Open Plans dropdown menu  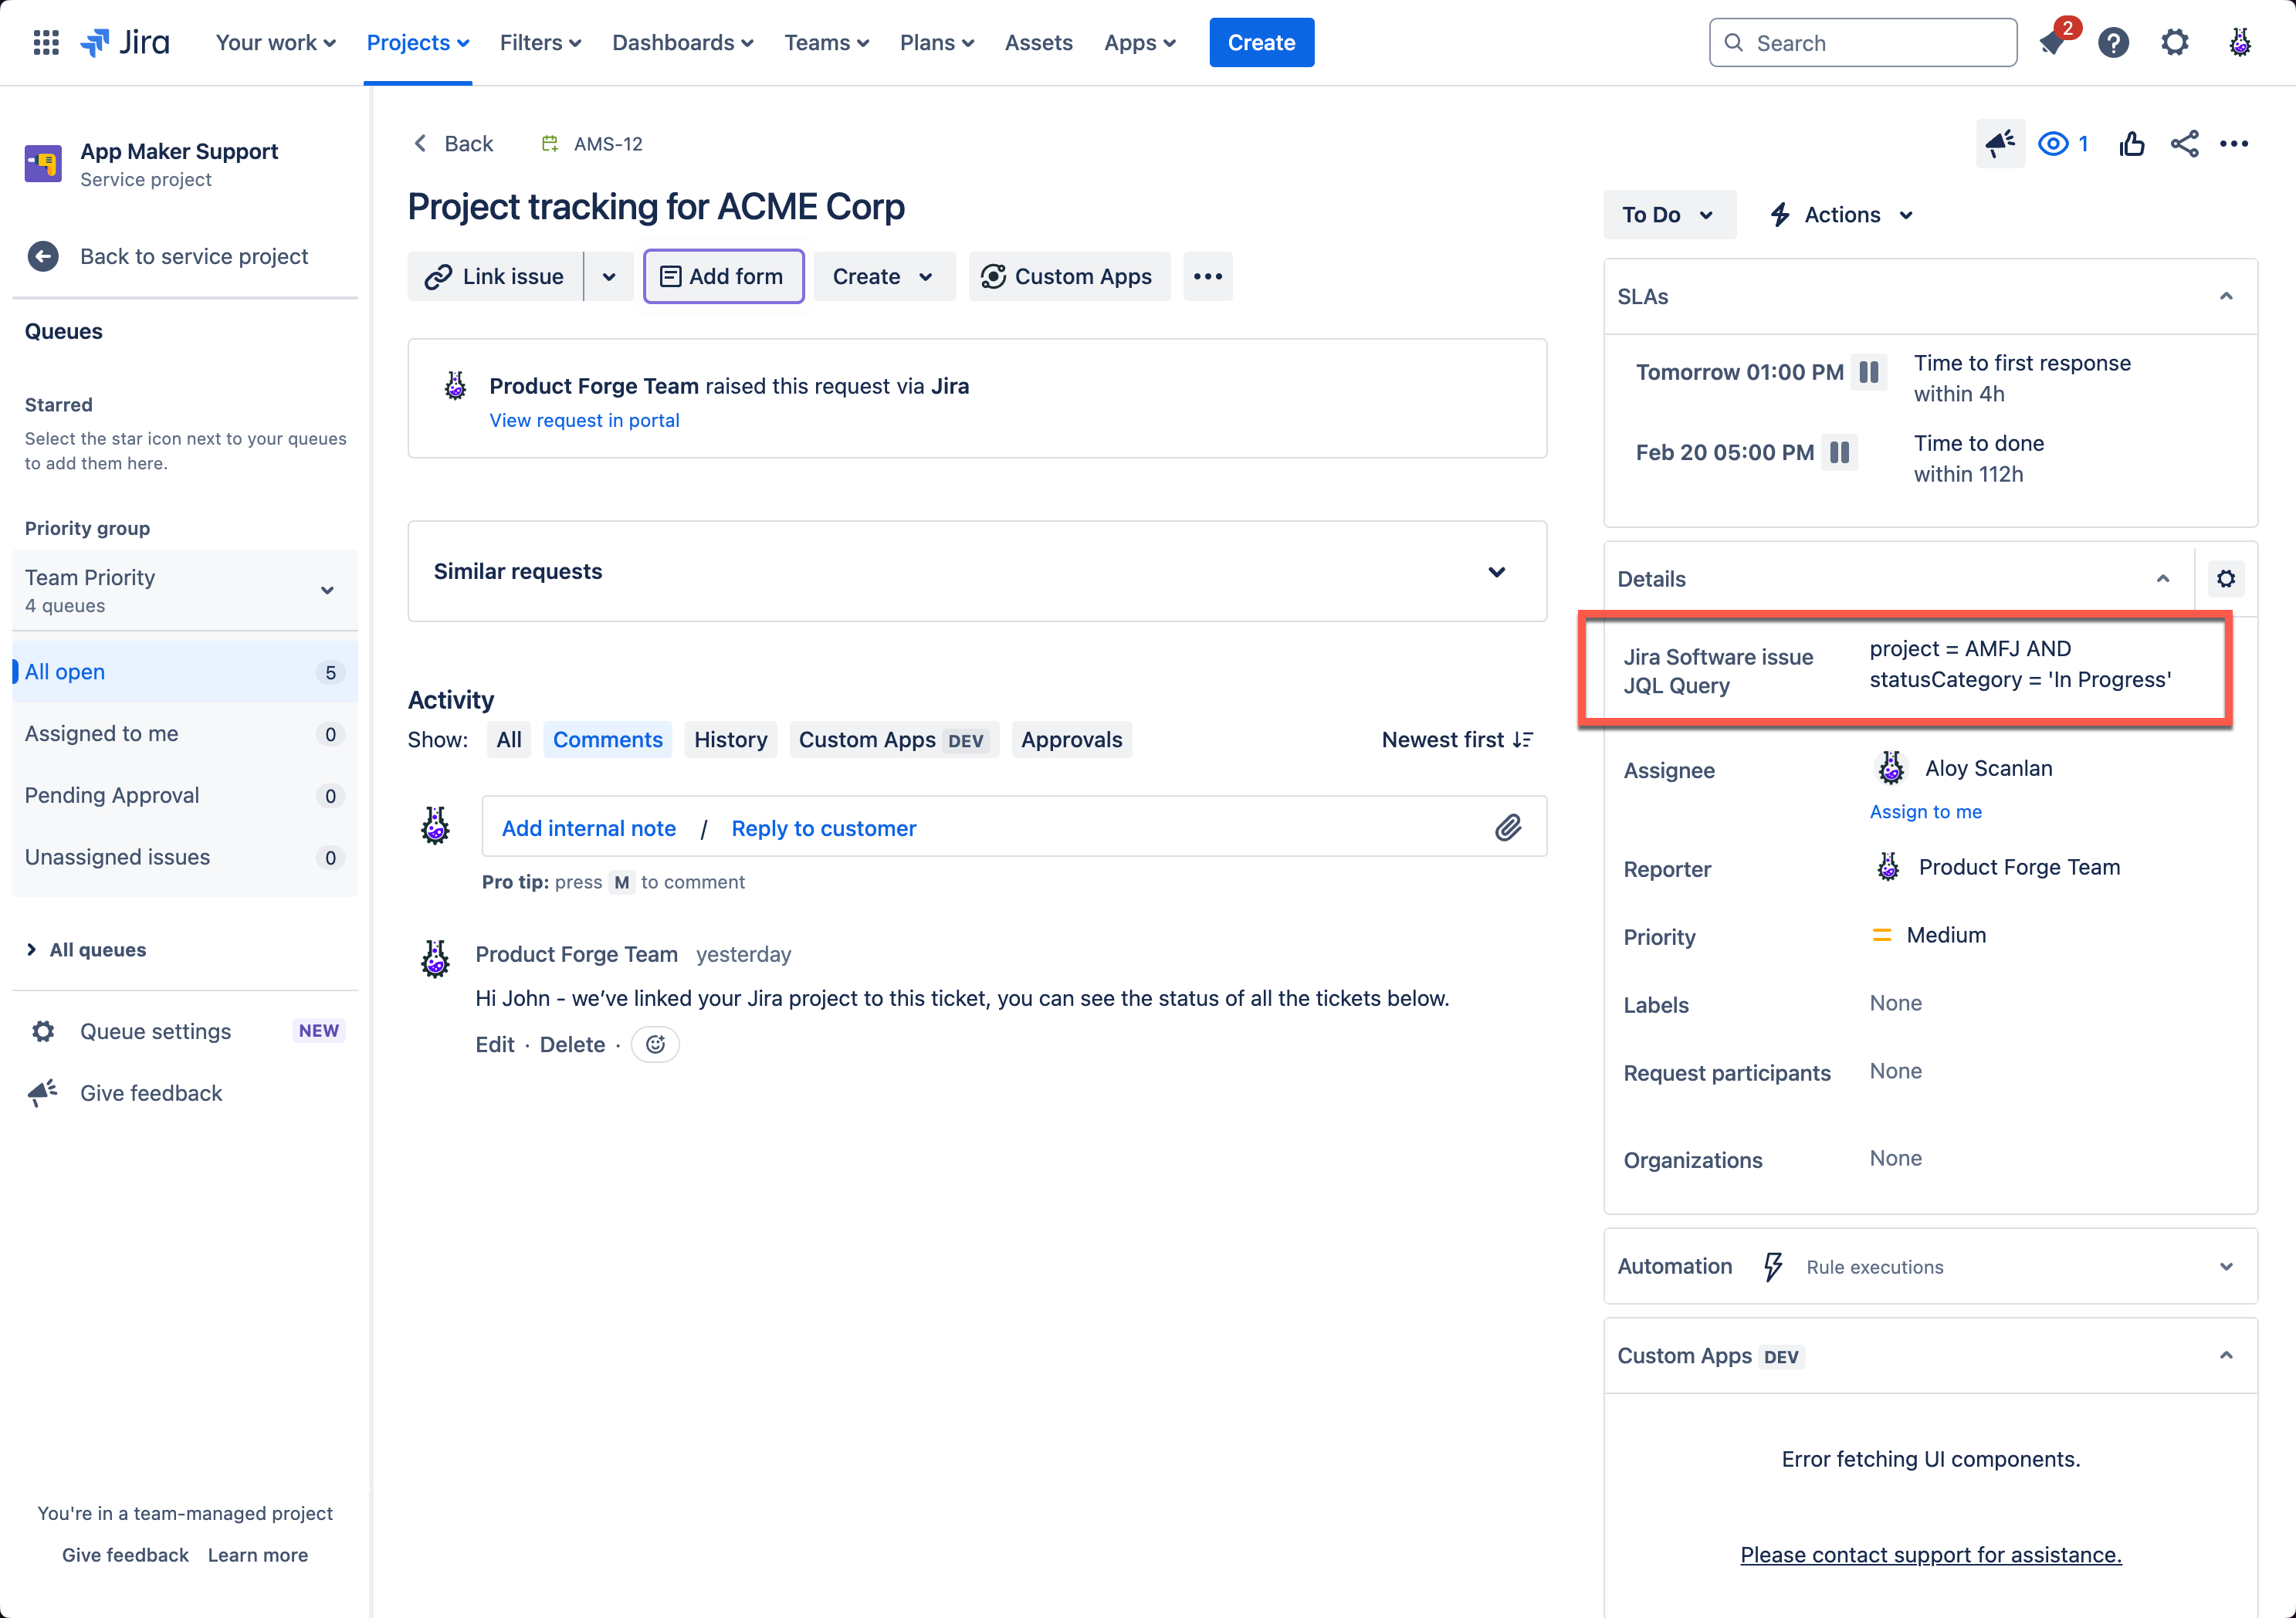pos(937,43)
